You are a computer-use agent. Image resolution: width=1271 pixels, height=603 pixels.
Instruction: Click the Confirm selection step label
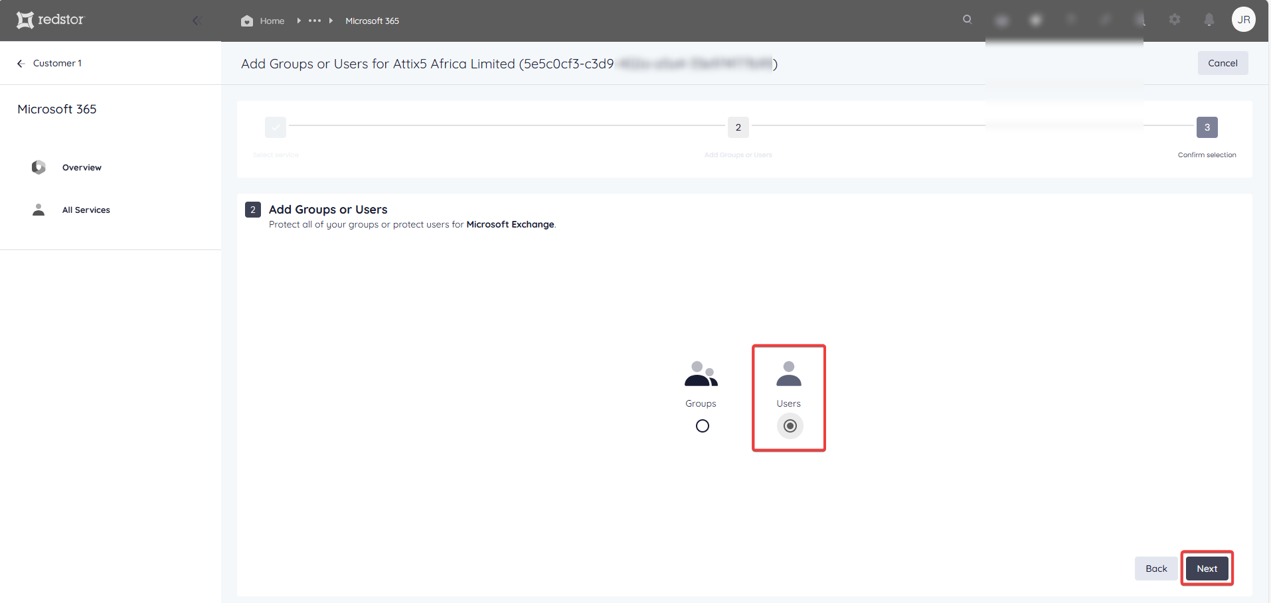pyautogui.click(x=1207, y=155)
